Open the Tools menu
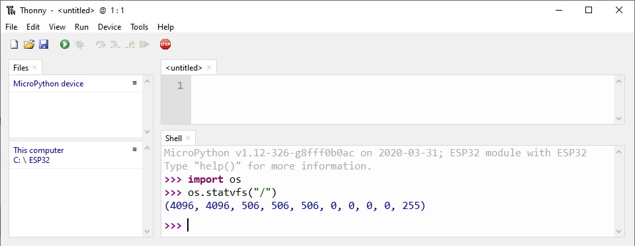Image resolution: width=635 pixels, height=246 pixels. tap(140, 27)
